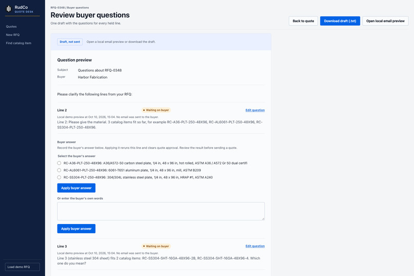Select the RC-AL6061 aluminum plate option
The width and height of the screenshot is (414, 276).
click(x=59, y=170)
